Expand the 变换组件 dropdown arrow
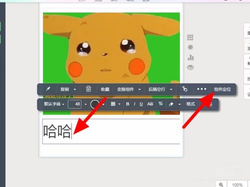Viewport: 250px width, 187px height. (139, 89)
